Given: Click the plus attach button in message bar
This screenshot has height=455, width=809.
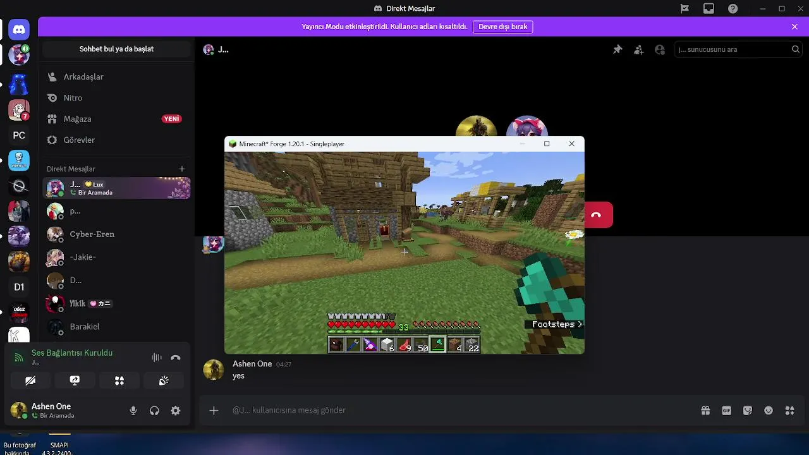Looking at the screenshot, I should (x=214, y=411).
